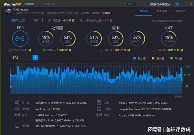Image resolution: width=194 pixels, height=135 pixels.
Task: Click the Windows 11 企业版 system text
Action: (x=62, y=103)
